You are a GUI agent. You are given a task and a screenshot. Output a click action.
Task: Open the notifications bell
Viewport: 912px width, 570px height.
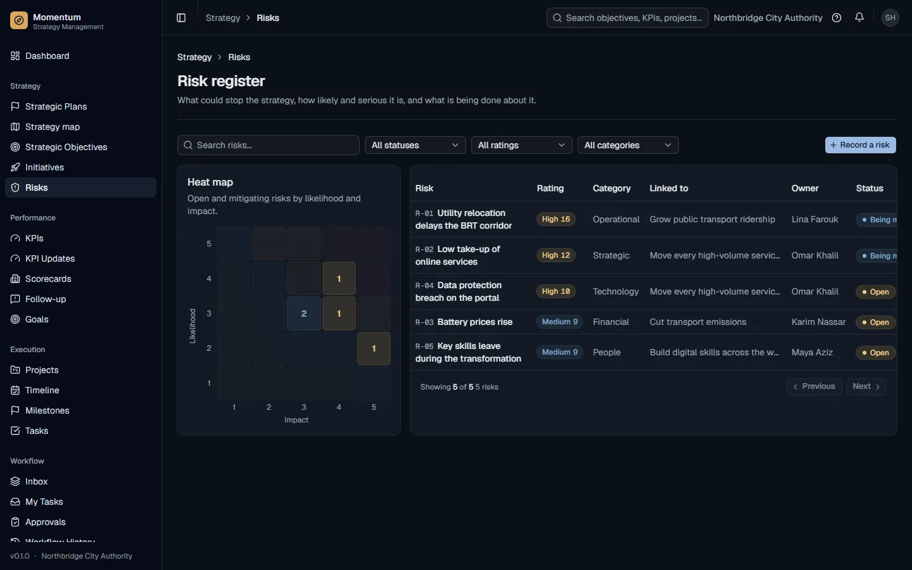click(859, 18)
